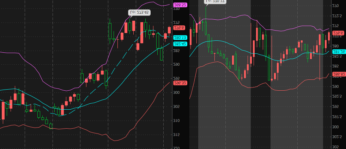Viewport: 346px width, 149px height.
Task: Click the red 296.35 lower band label
Action: coord(180,83)
